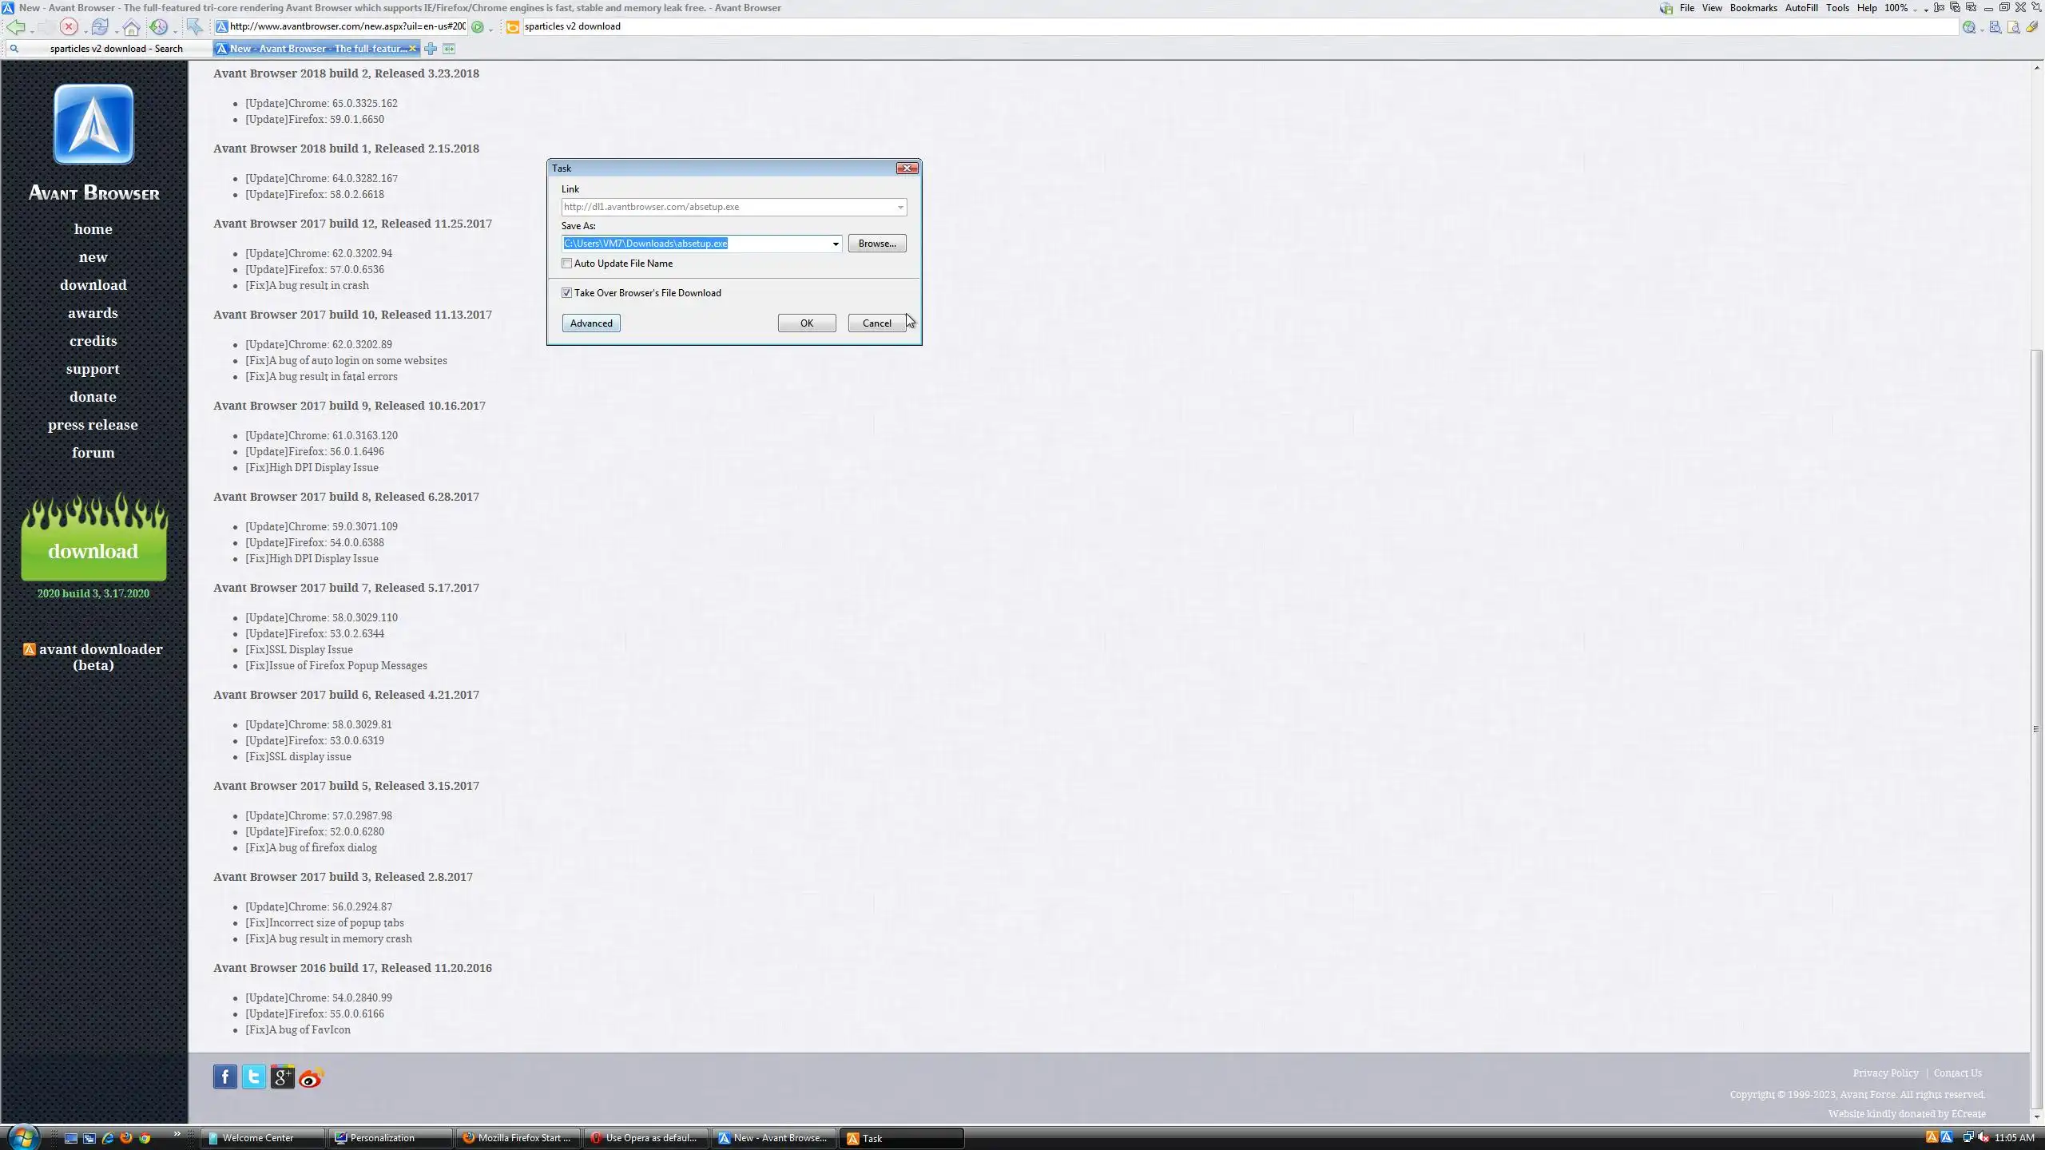This screenshot has height=1150, width=2045.
Task: Expand the Link URL dropdown
Action: click(x=900, y=207)
